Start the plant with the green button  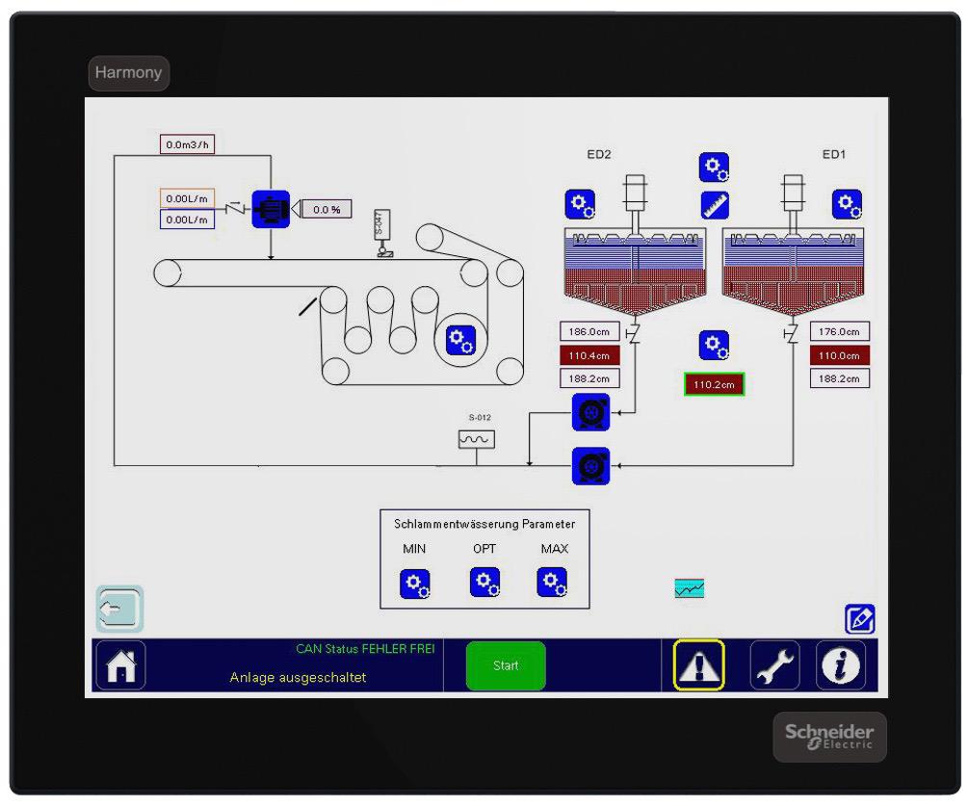506,665
